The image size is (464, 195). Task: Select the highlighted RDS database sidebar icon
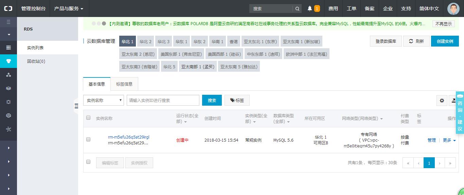click(x=8, y=61)
